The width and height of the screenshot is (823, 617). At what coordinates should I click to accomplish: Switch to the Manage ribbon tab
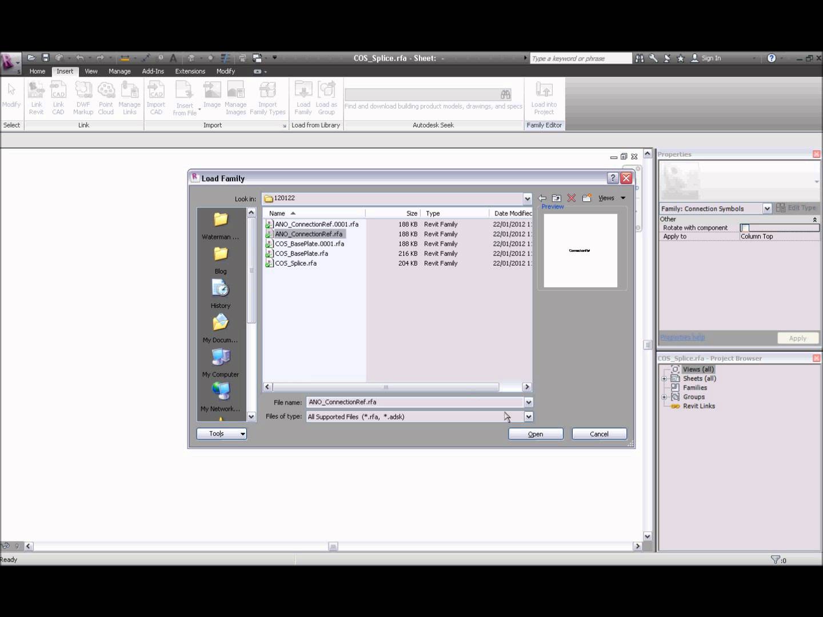click(x=119, y=71)
